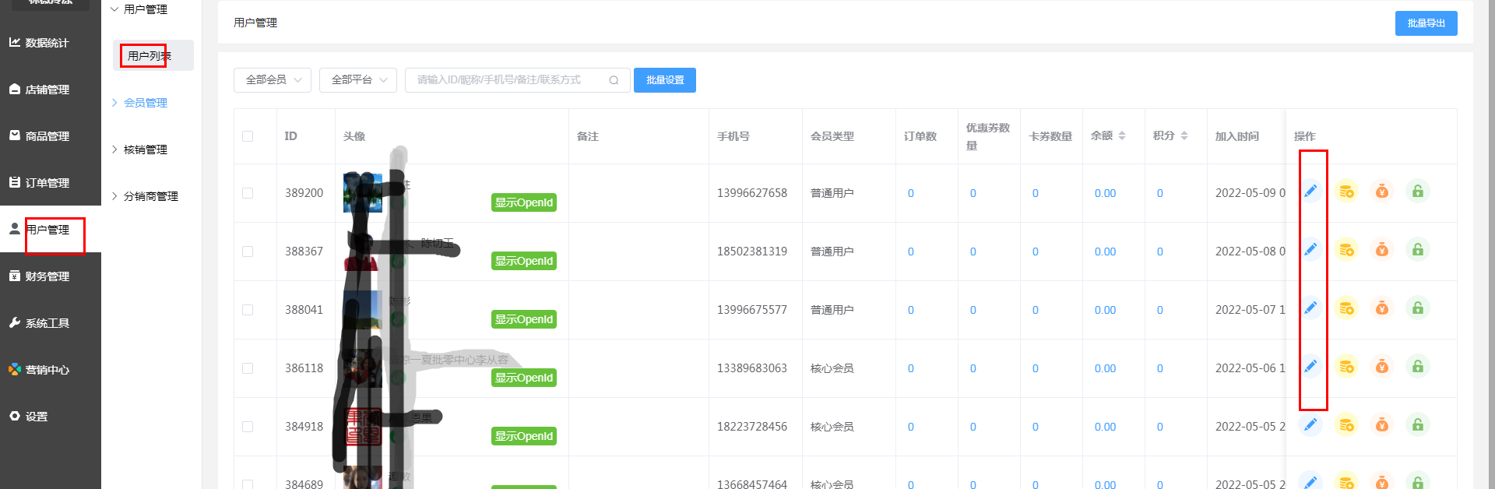This screenshot has width=1495, height=489.
Task: Click the edit pencil icon for user 384918
Action: [x=1310, y=424]
